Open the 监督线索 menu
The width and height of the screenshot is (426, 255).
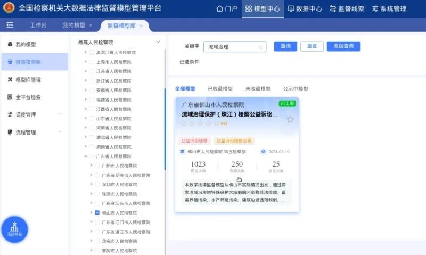click(x=347, y=9)
